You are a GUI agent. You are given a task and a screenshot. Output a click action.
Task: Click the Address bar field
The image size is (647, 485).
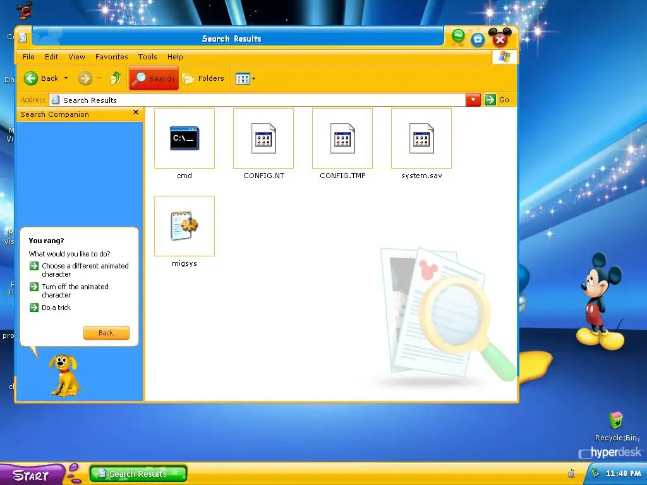click(258, 100)
